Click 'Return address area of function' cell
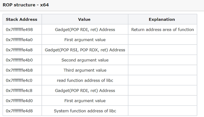Screen dimensions: 204x117 click(162, 29)
